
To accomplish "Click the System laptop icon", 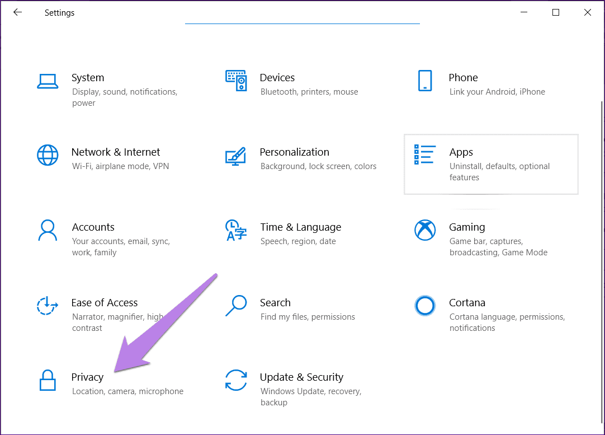I will coord(48,82).
